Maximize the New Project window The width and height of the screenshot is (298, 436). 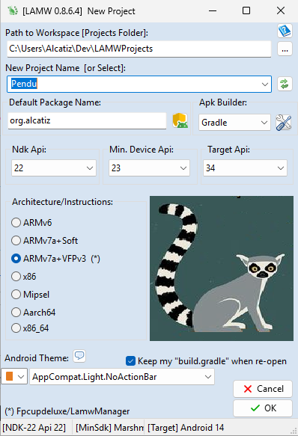246,11
